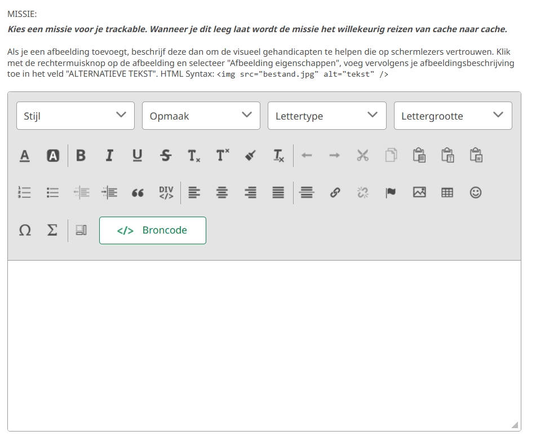Click the text color icon

click(25, 156)
